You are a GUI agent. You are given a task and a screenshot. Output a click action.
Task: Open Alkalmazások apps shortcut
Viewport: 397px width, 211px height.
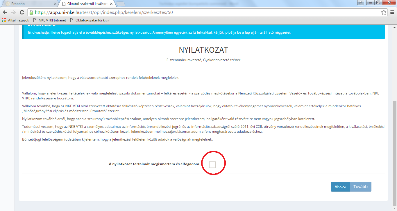16,20
